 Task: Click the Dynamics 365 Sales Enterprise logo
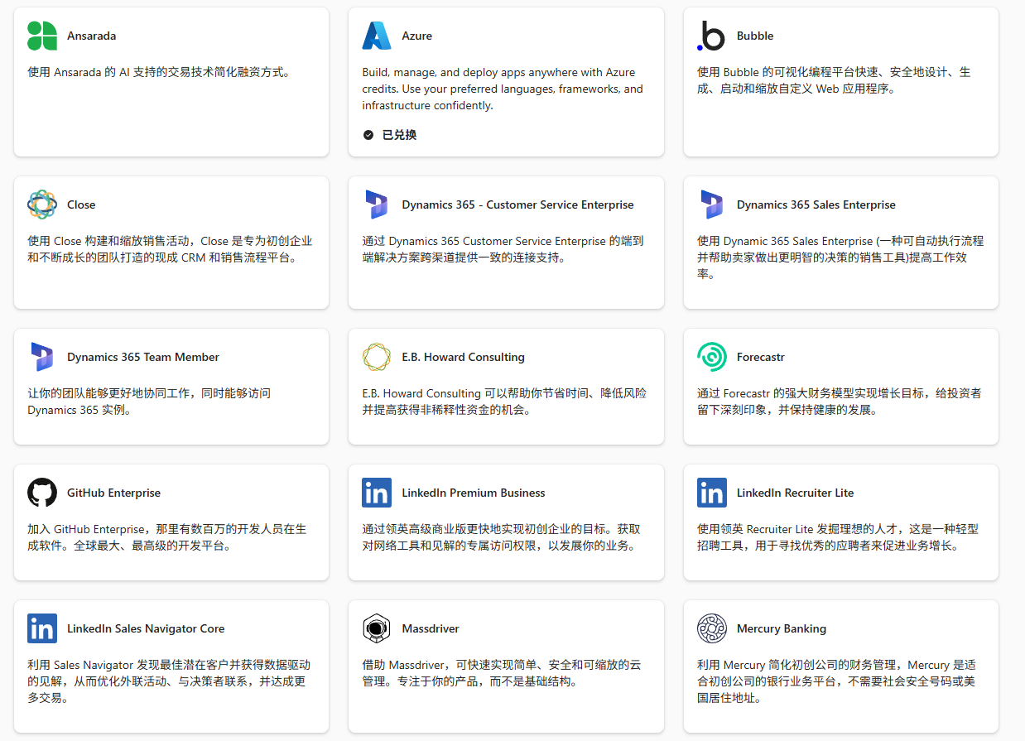[711, 204]
